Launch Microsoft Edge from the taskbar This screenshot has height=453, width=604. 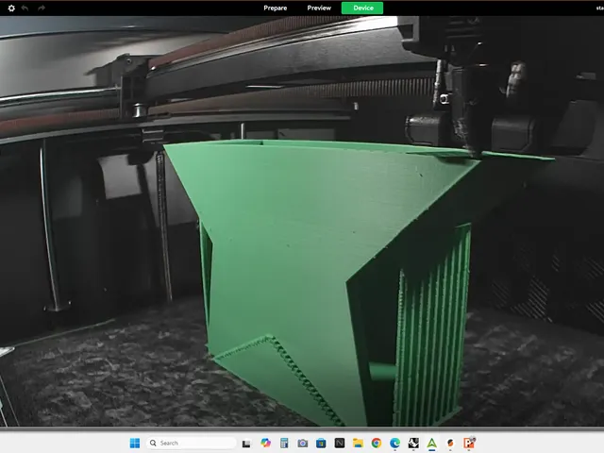pos(394,443)
